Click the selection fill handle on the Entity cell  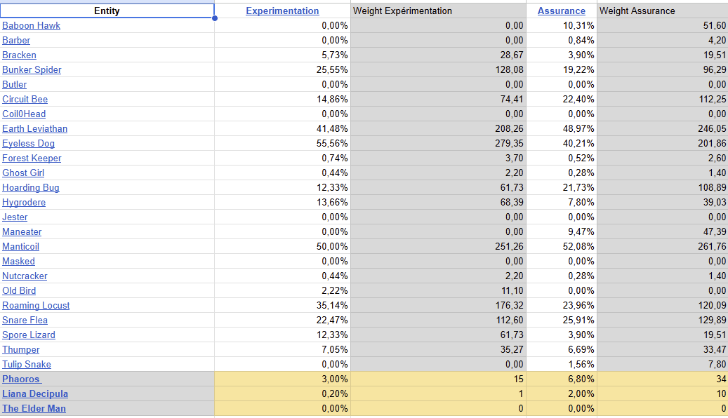(215, 18)
